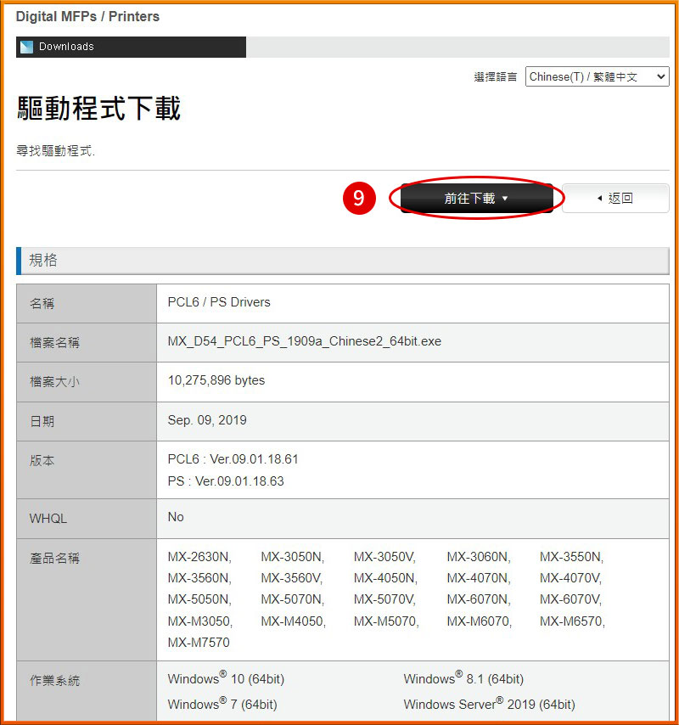Open the 前往下載 dropdown arrow
Image resolution: width=679 pixels, height=725 pixels.
tap(506, 198)
